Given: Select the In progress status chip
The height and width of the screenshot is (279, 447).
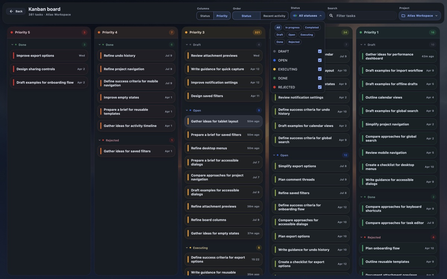Looking at the screenshot, I should [x=292, y=28].
